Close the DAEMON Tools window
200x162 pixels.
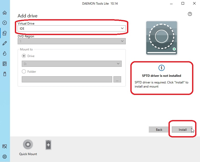[194, 3]
